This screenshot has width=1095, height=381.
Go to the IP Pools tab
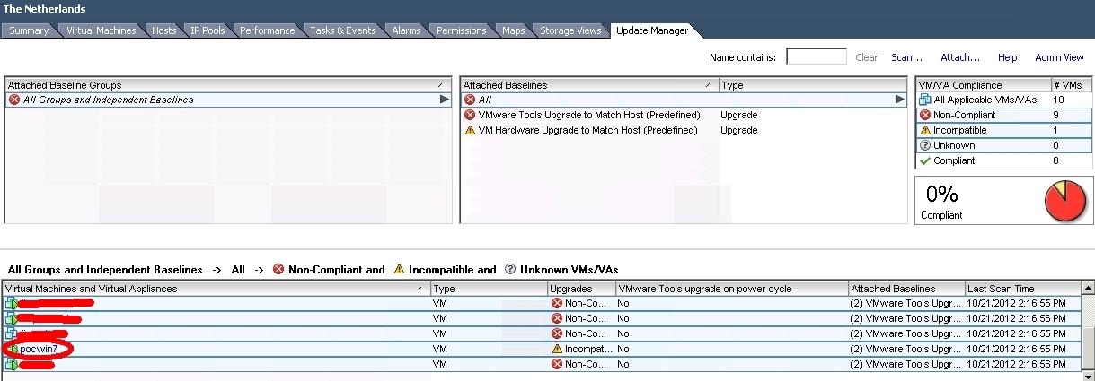(x=208, y=30)
